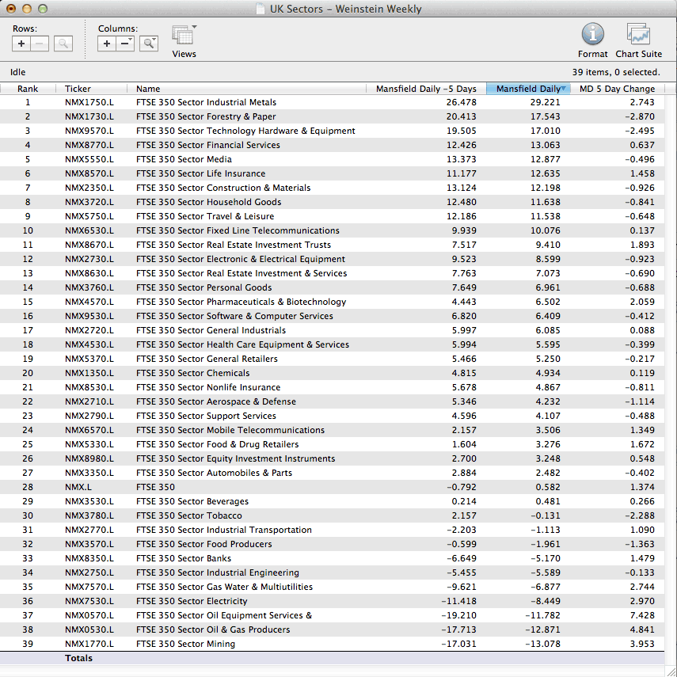Viewport: 677px width, 677px height.
Task: Select ticker NMX1770.L Mining row
Action: 89,644
